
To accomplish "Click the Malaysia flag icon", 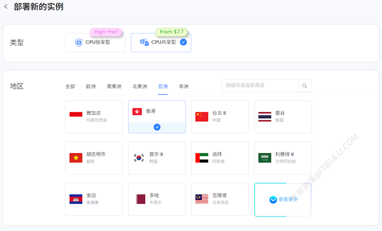I will tap(202, 199).
